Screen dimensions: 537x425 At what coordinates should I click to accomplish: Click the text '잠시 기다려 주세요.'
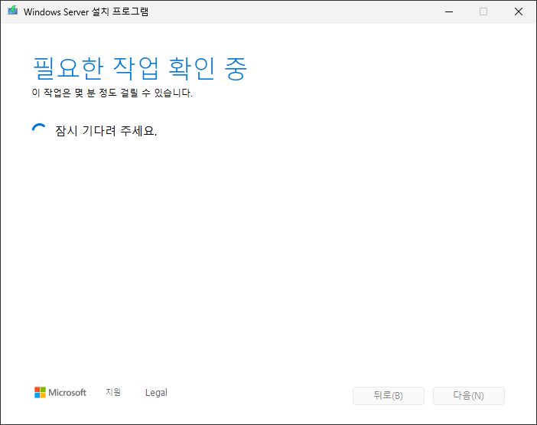coord(106,131)
